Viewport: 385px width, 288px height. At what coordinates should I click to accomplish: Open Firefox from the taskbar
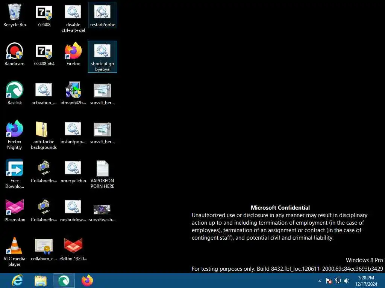87,280
